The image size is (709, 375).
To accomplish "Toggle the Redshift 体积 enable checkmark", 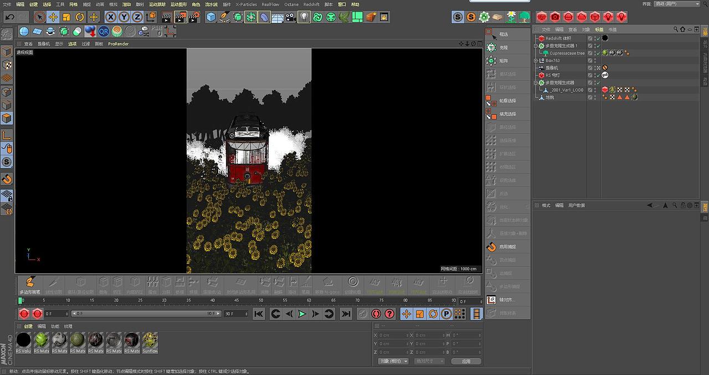I will tap(598, 38).
